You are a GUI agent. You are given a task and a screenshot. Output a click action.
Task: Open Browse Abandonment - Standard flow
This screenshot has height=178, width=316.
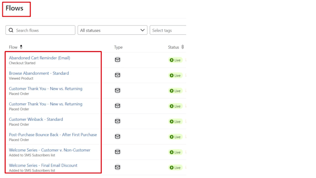click(39, 73)
